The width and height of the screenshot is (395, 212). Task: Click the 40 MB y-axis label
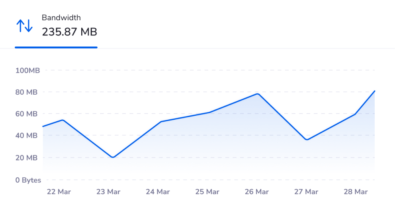click(x=27, y=136)
